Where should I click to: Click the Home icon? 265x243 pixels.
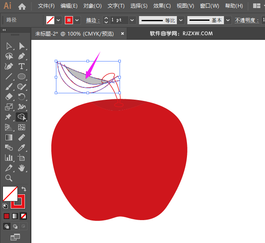22,6
